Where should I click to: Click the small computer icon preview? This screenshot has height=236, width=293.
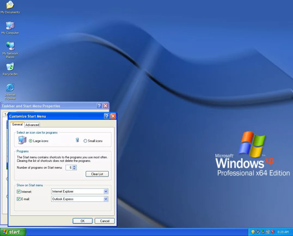coord(77,140)
